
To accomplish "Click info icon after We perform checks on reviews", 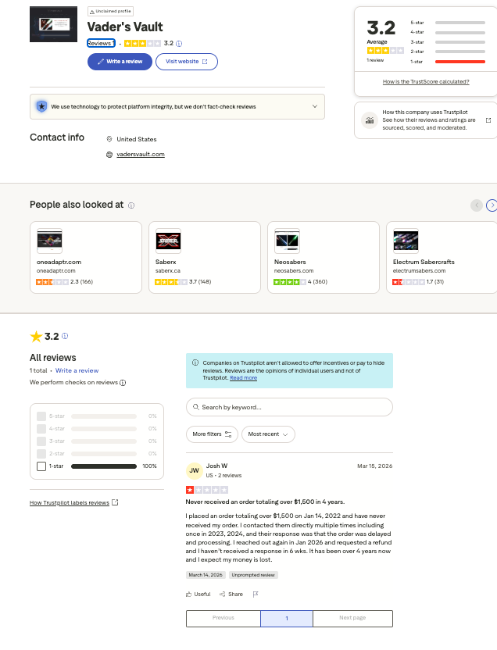I will 123,383.
